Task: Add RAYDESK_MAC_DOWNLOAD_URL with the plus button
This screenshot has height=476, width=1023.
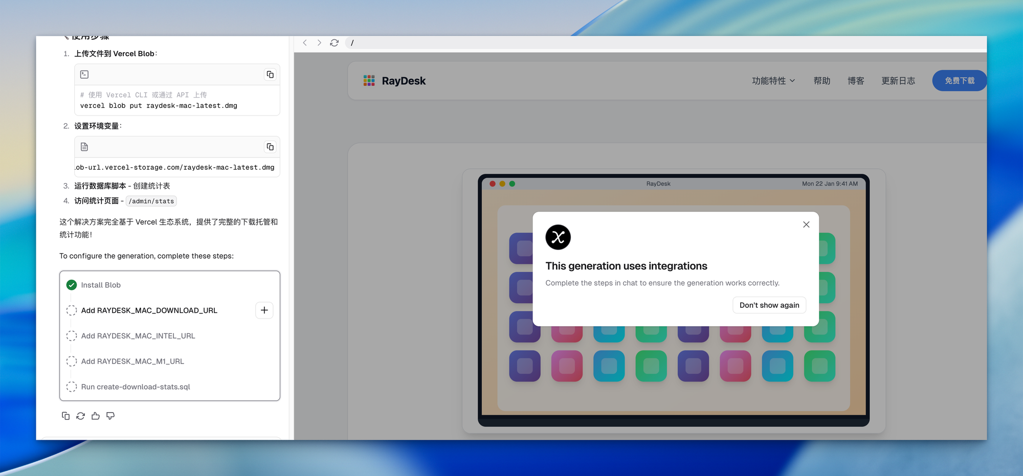Action: (x=264, y=310)
